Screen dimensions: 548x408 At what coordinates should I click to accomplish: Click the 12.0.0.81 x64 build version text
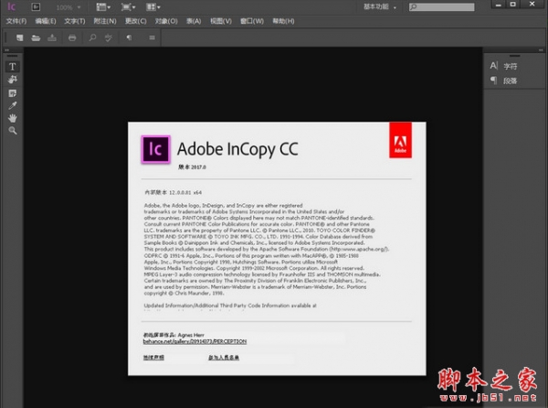pyautogui.click(x=185, y=192)
